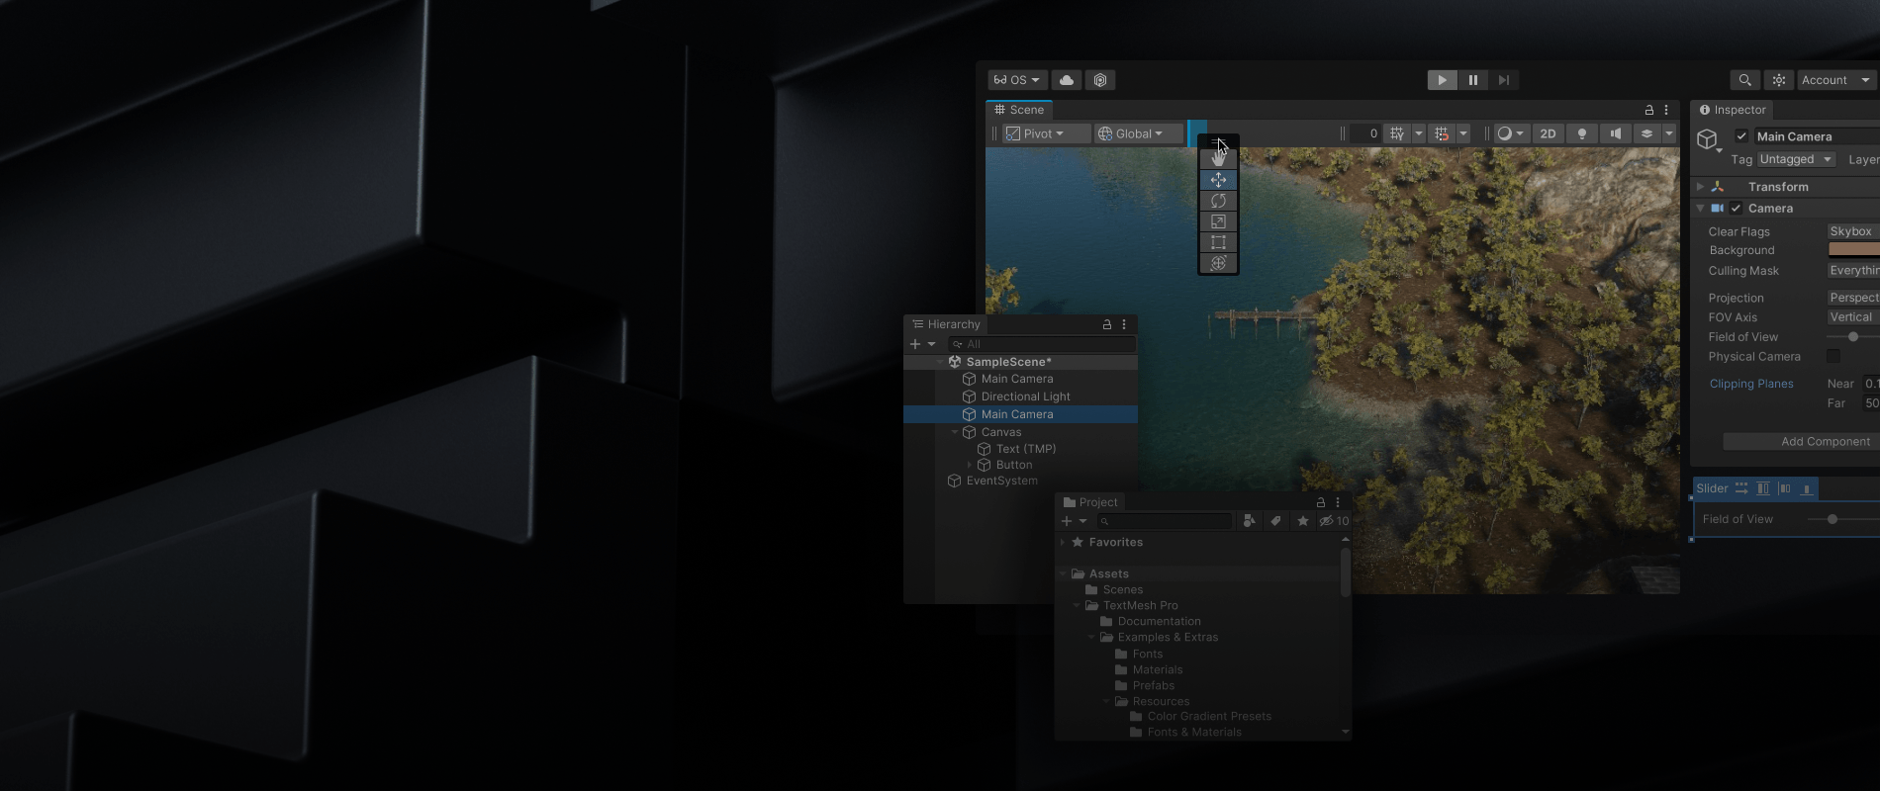
Task: Open the Tag Untagged dropdown
Action: (x=1796, y=159)
